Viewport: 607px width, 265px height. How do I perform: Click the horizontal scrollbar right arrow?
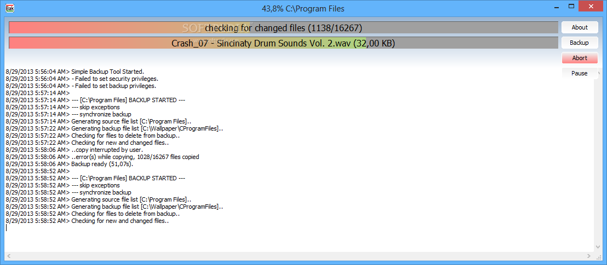point(589,256)
